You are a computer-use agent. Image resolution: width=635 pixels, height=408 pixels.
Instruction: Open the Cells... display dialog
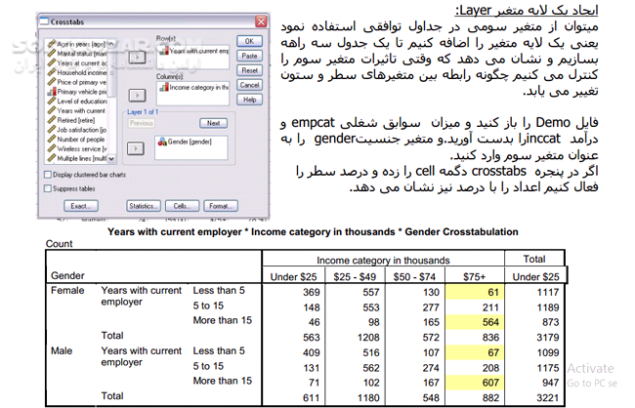183,206
